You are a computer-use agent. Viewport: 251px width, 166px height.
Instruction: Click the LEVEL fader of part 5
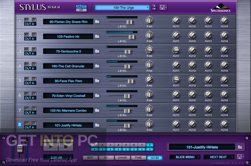[131, 81]
